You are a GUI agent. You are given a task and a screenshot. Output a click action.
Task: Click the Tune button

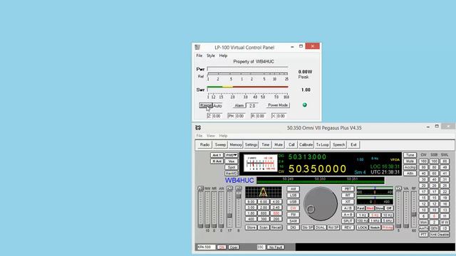[410, 155]
